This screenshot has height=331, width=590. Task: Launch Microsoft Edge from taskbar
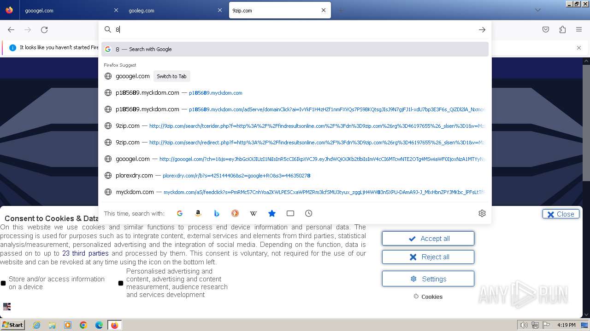[99, 325]
